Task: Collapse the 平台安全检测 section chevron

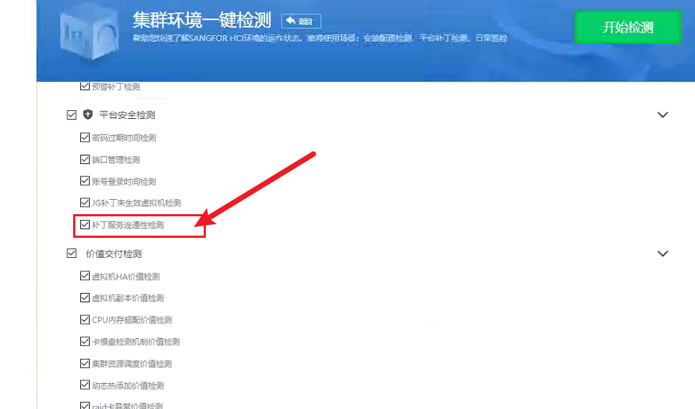Action: [663, 115]
